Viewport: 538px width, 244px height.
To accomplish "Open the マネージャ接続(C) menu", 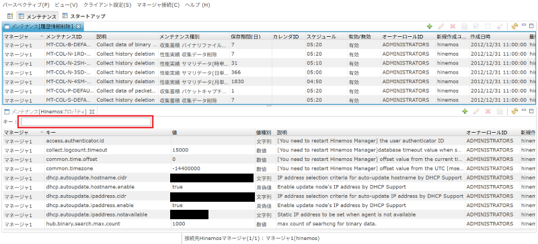I will pyautogui.click(x=158, y=5).
